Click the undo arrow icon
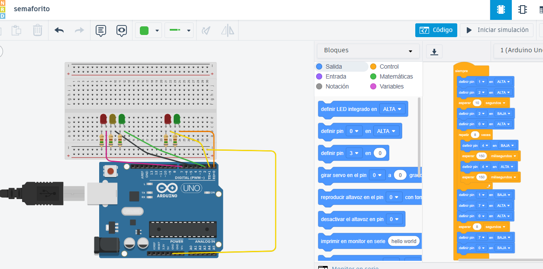Screen dimensions: 543x269 [59, 30]
